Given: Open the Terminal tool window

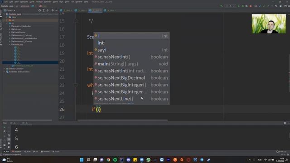Looking at the screenshot, I should [45, 152].
